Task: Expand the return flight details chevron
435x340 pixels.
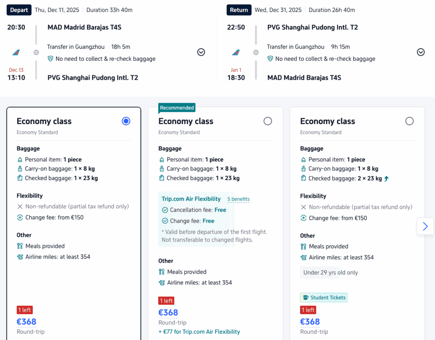Action: click(421, 52)
